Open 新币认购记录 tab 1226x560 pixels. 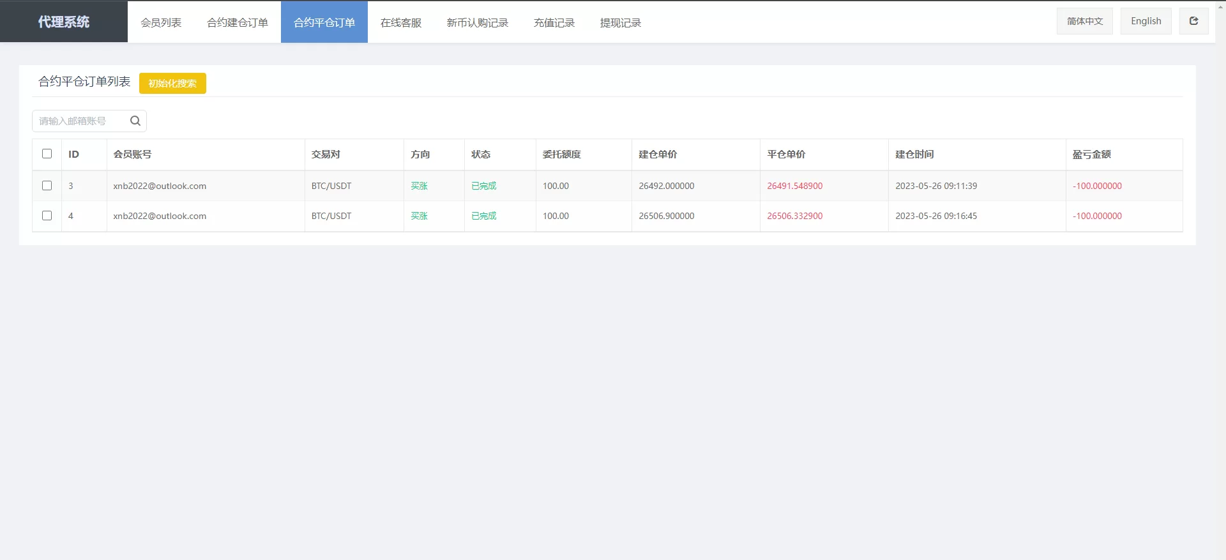click(x=478, y=22)
